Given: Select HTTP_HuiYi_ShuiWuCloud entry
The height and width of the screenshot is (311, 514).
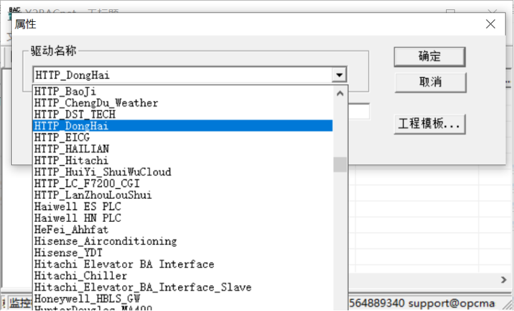Looking at the screenshot, I should pos(183,172).
